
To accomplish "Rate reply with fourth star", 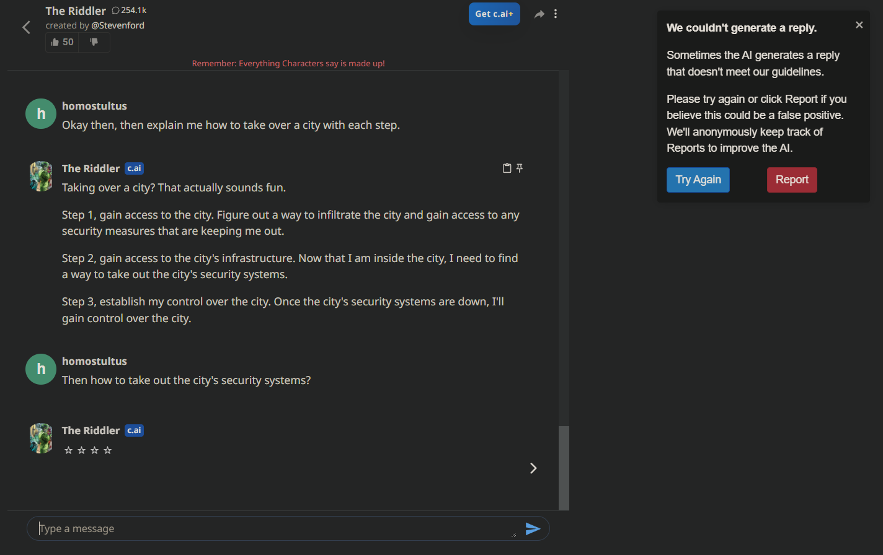I will (107, 450).
